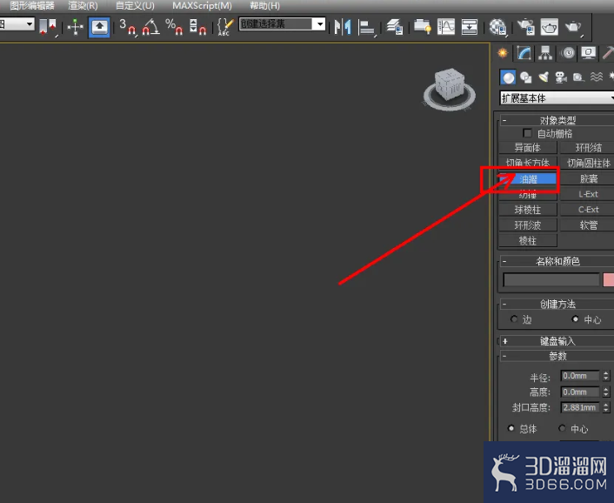The height and width of the screenshot is (503, 614).
Task: Click the 切角长方体 button
Action: pyautogui.click(x=527, y=163)
